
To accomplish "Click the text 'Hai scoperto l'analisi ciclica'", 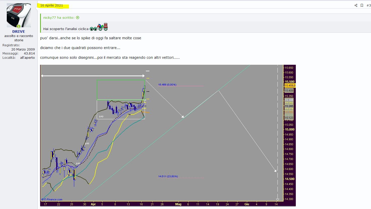I will coord(66,29).
